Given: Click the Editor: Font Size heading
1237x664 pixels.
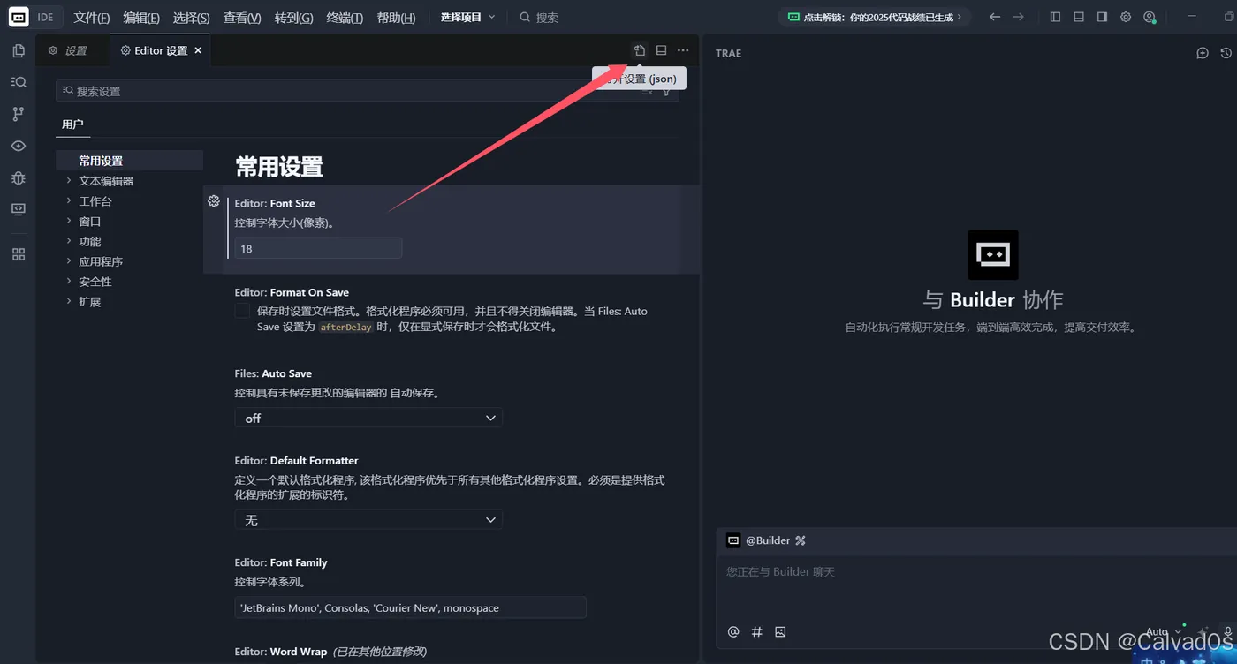Looking at the screenshot, I should click(x=275, y=203).
